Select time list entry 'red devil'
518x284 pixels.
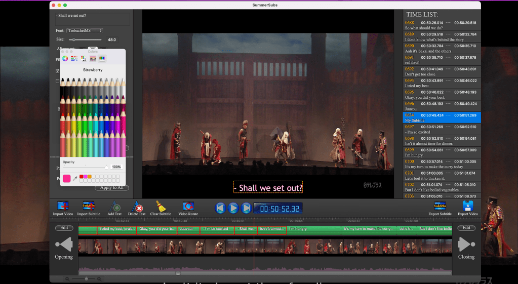click(x=442, y=60)
